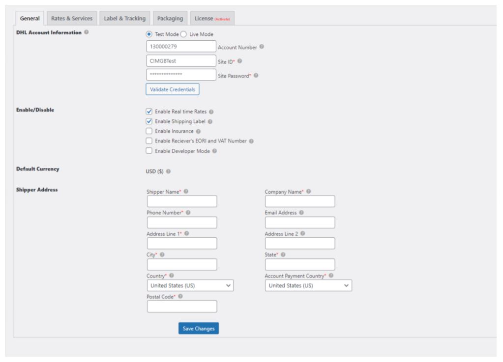Open the Country dropdown
This screenshot has height=362, width=503.
[190, 285]
